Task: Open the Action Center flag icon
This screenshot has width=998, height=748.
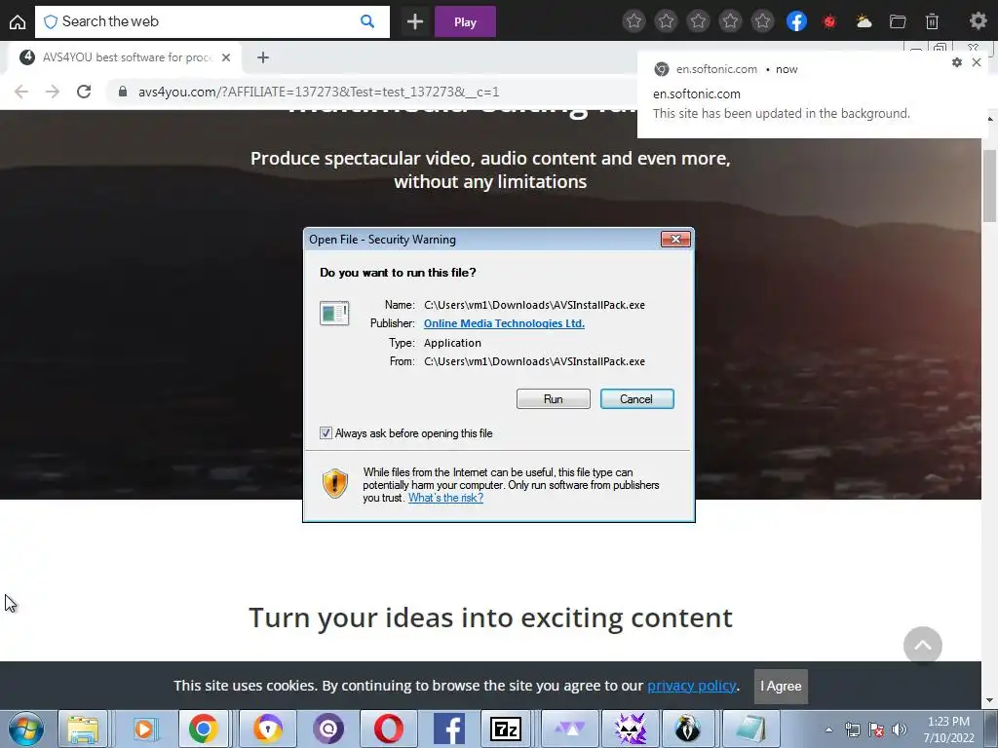Action: point(876,729)
